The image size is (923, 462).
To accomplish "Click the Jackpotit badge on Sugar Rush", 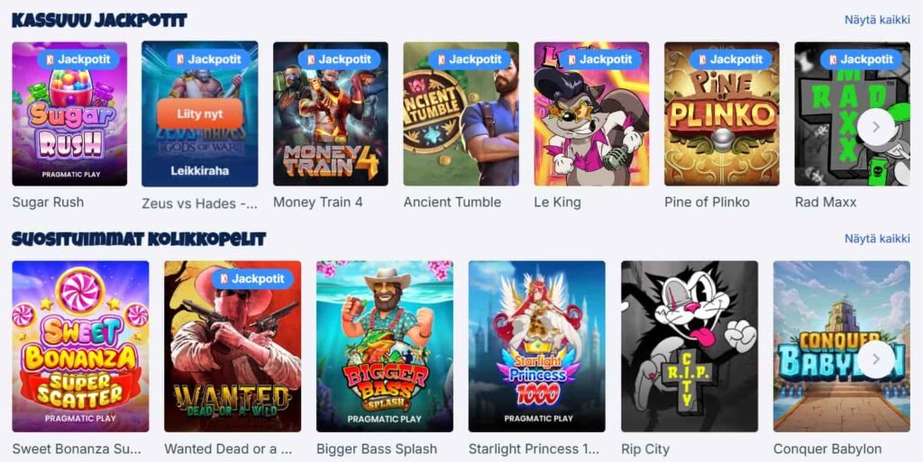I will pos(78,59).
